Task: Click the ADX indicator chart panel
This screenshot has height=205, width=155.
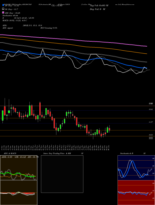Action: click(19, 168)
